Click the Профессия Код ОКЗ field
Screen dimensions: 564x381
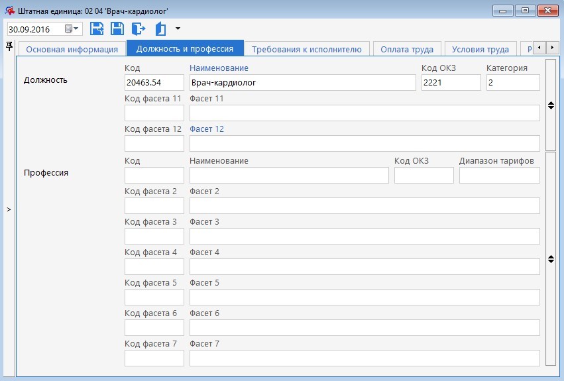[x=423, y=175]
